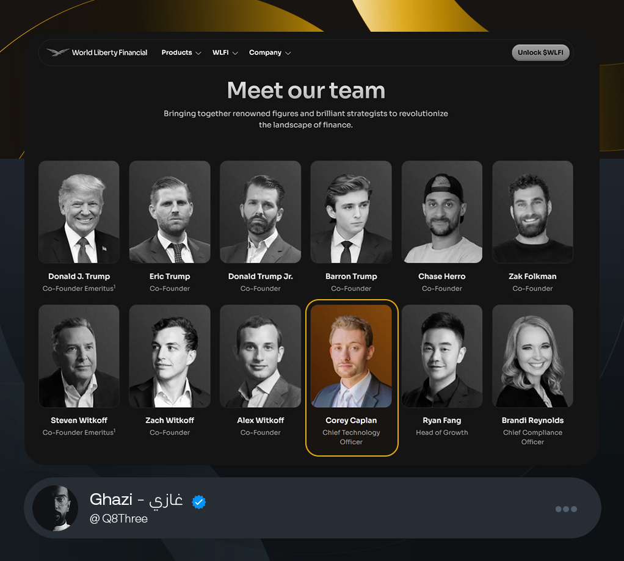Image resolution: width=624 pixels, height=561 pixels.
Task: Expand the Company dropdown chevron
Action: coord(288,53)
